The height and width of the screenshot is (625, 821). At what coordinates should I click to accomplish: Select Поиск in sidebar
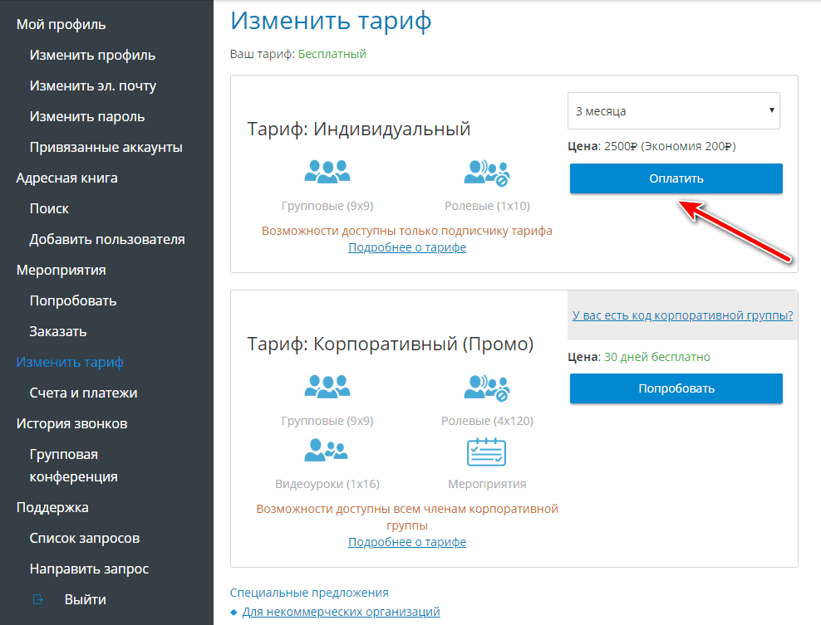click(x=49, y=208)
